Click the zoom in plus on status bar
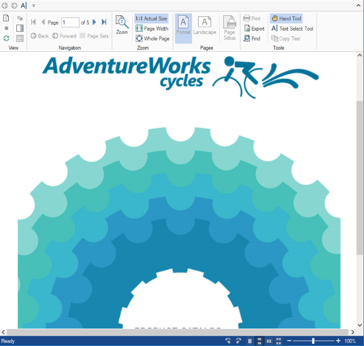The height and width of the screenshot is (346, 364). click(338, 341)
